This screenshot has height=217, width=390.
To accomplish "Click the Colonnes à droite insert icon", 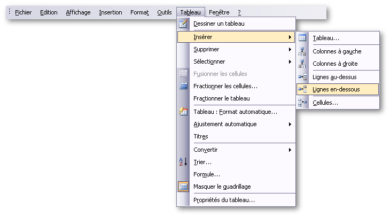I will coord(302,64).
